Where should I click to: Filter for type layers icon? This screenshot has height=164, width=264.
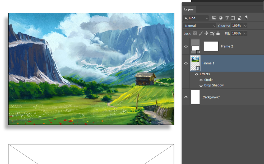click(x=227, y=18)
